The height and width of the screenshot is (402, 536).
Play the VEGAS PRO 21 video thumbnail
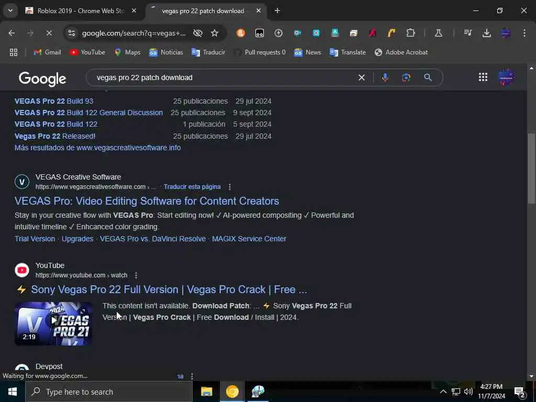point(53,323)
